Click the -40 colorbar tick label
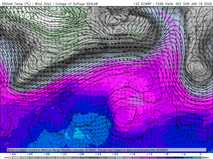Viewport: 213px width, 159px height. pyautogui.click(x=30, y=154)
